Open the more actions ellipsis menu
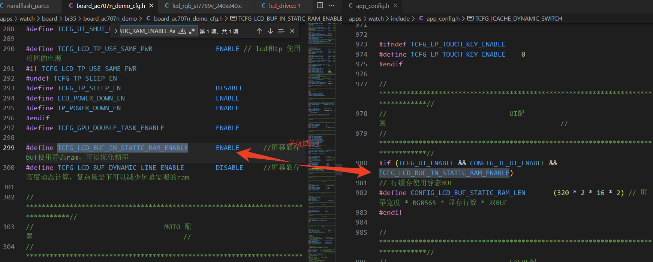Viewport: 653px width, 262px height. tap(331, 6)
